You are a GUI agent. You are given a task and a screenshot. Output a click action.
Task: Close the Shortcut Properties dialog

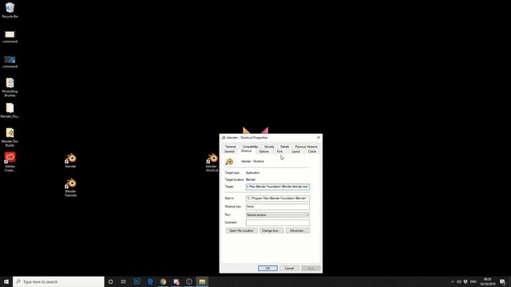pos(319,138)
